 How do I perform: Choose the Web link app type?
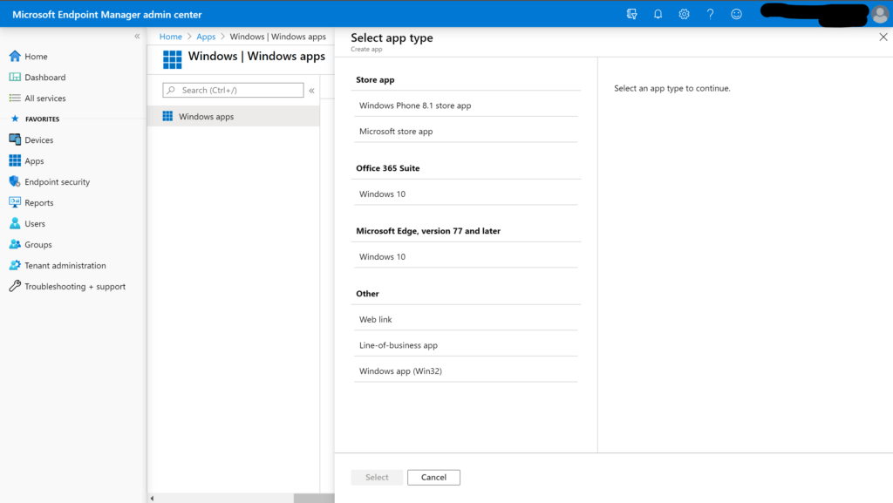[466, 319]
